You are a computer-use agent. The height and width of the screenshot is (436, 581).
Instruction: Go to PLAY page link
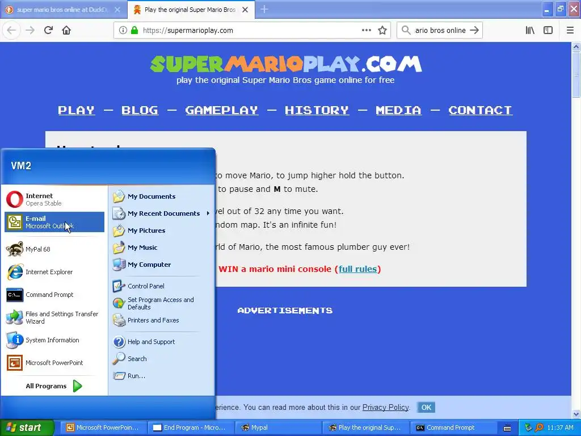tap(77, 110)
